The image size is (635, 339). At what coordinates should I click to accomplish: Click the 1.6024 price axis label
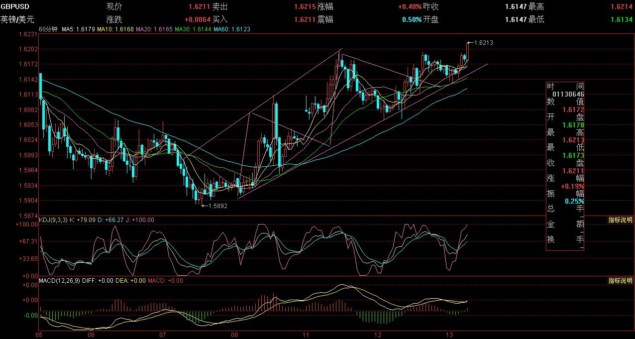[x=28, y=140]
